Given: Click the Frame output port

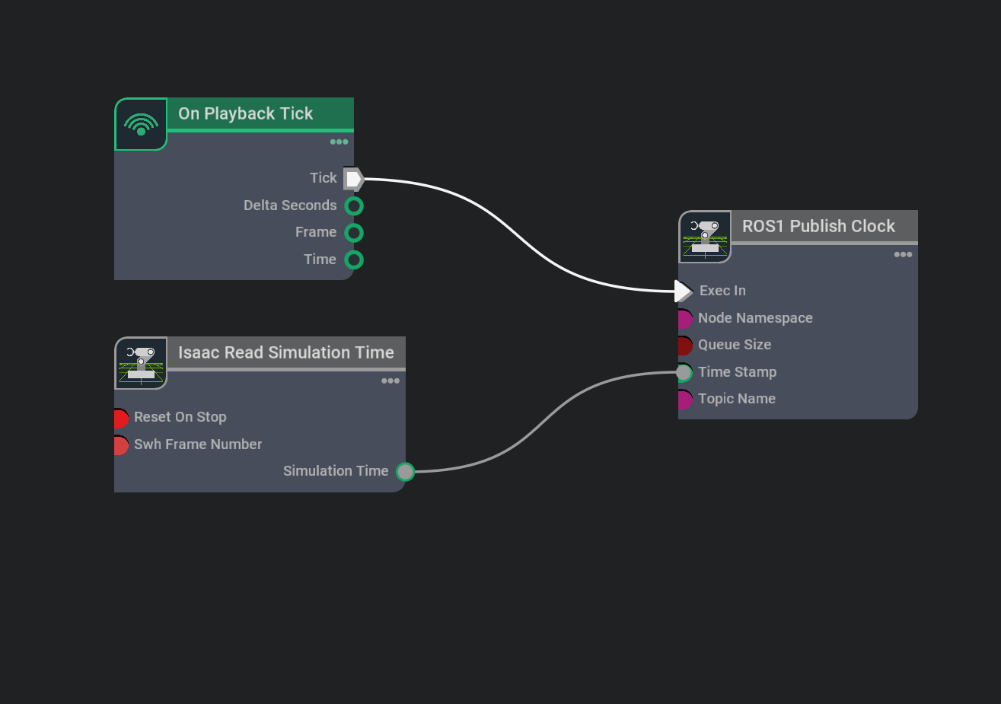Looking at the screenshot, I should pos(354,233).
